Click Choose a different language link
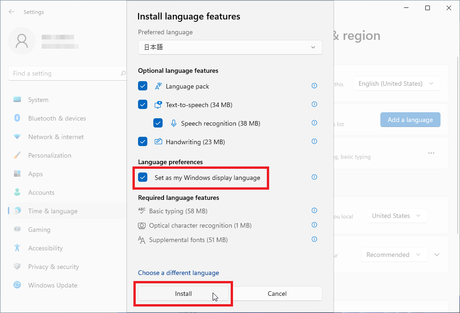 pos(178,273)
